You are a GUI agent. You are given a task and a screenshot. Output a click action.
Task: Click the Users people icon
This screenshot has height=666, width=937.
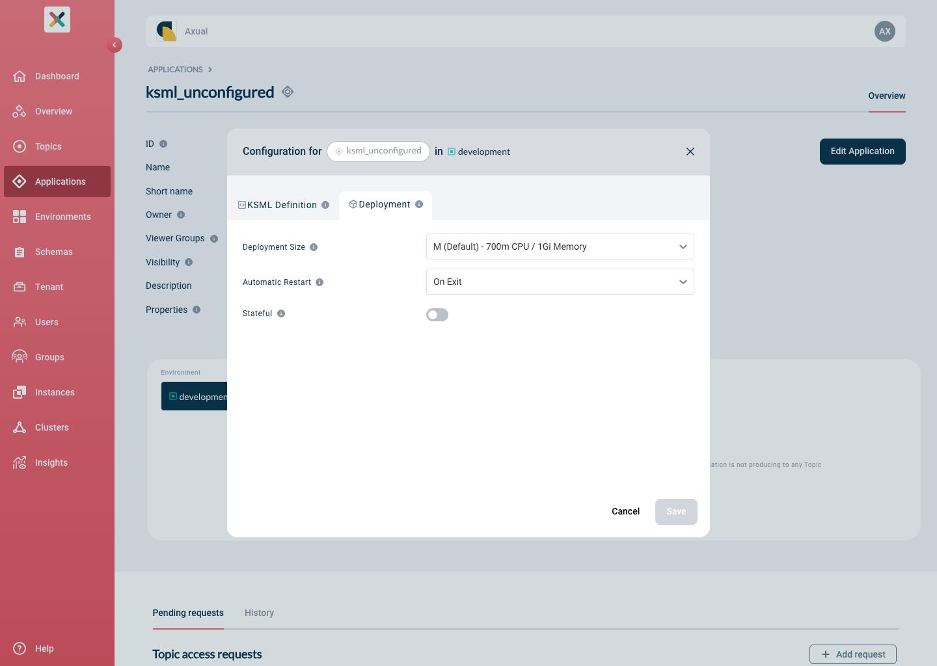pyautogui.click(x=20, y=322)
